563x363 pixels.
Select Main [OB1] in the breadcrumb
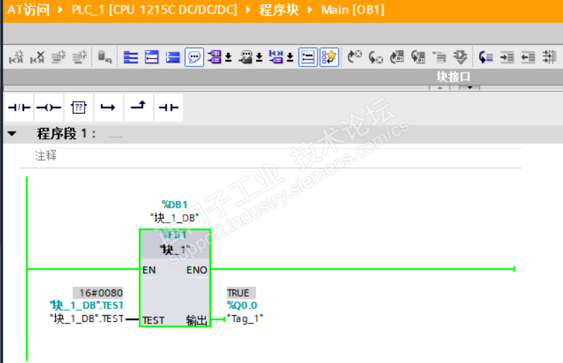pyautogui.click(x=353, y=10)
